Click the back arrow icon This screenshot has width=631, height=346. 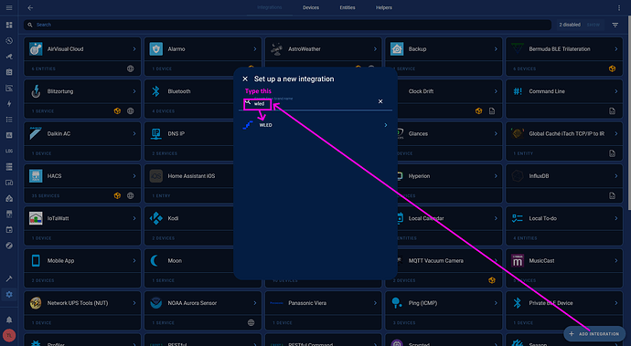(x=30, y=7)
